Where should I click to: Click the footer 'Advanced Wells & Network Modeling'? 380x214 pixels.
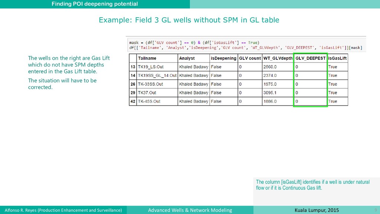coord(190,210)
